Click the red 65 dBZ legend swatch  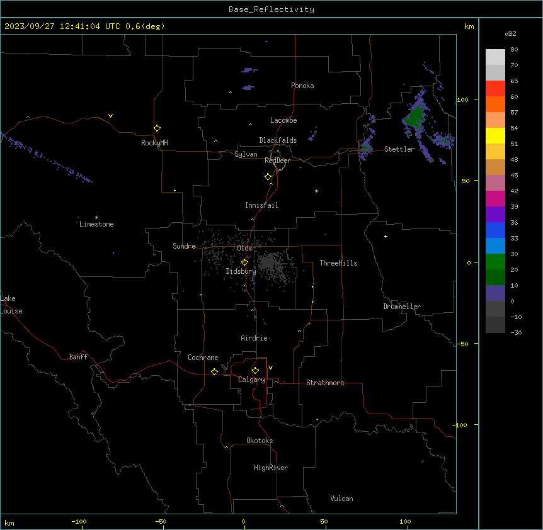point(495,89)
